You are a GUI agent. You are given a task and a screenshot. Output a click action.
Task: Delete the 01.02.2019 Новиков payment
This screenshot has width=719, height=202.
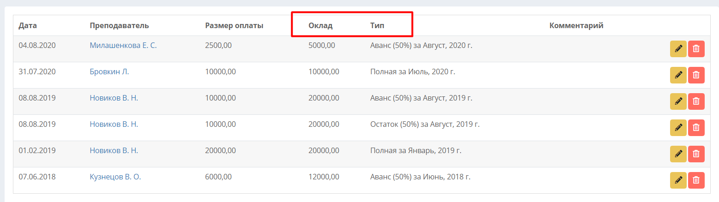(x=696, y=154)
